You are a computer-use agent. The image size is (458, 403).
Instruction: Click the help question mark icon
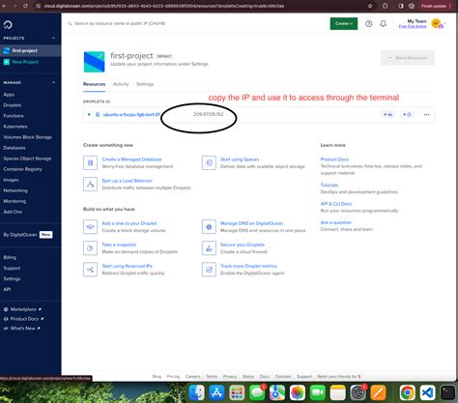[x=369, y=23]
